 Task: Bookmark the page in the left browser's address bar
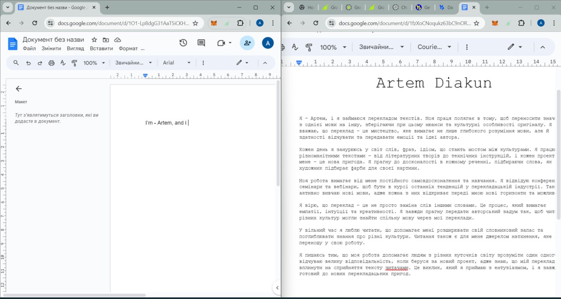(195, 23)
